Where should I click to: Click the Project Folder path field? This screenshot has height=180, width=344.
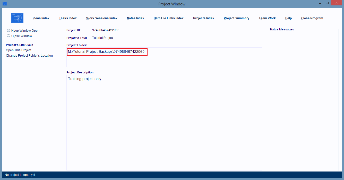(x=164, y=57)
